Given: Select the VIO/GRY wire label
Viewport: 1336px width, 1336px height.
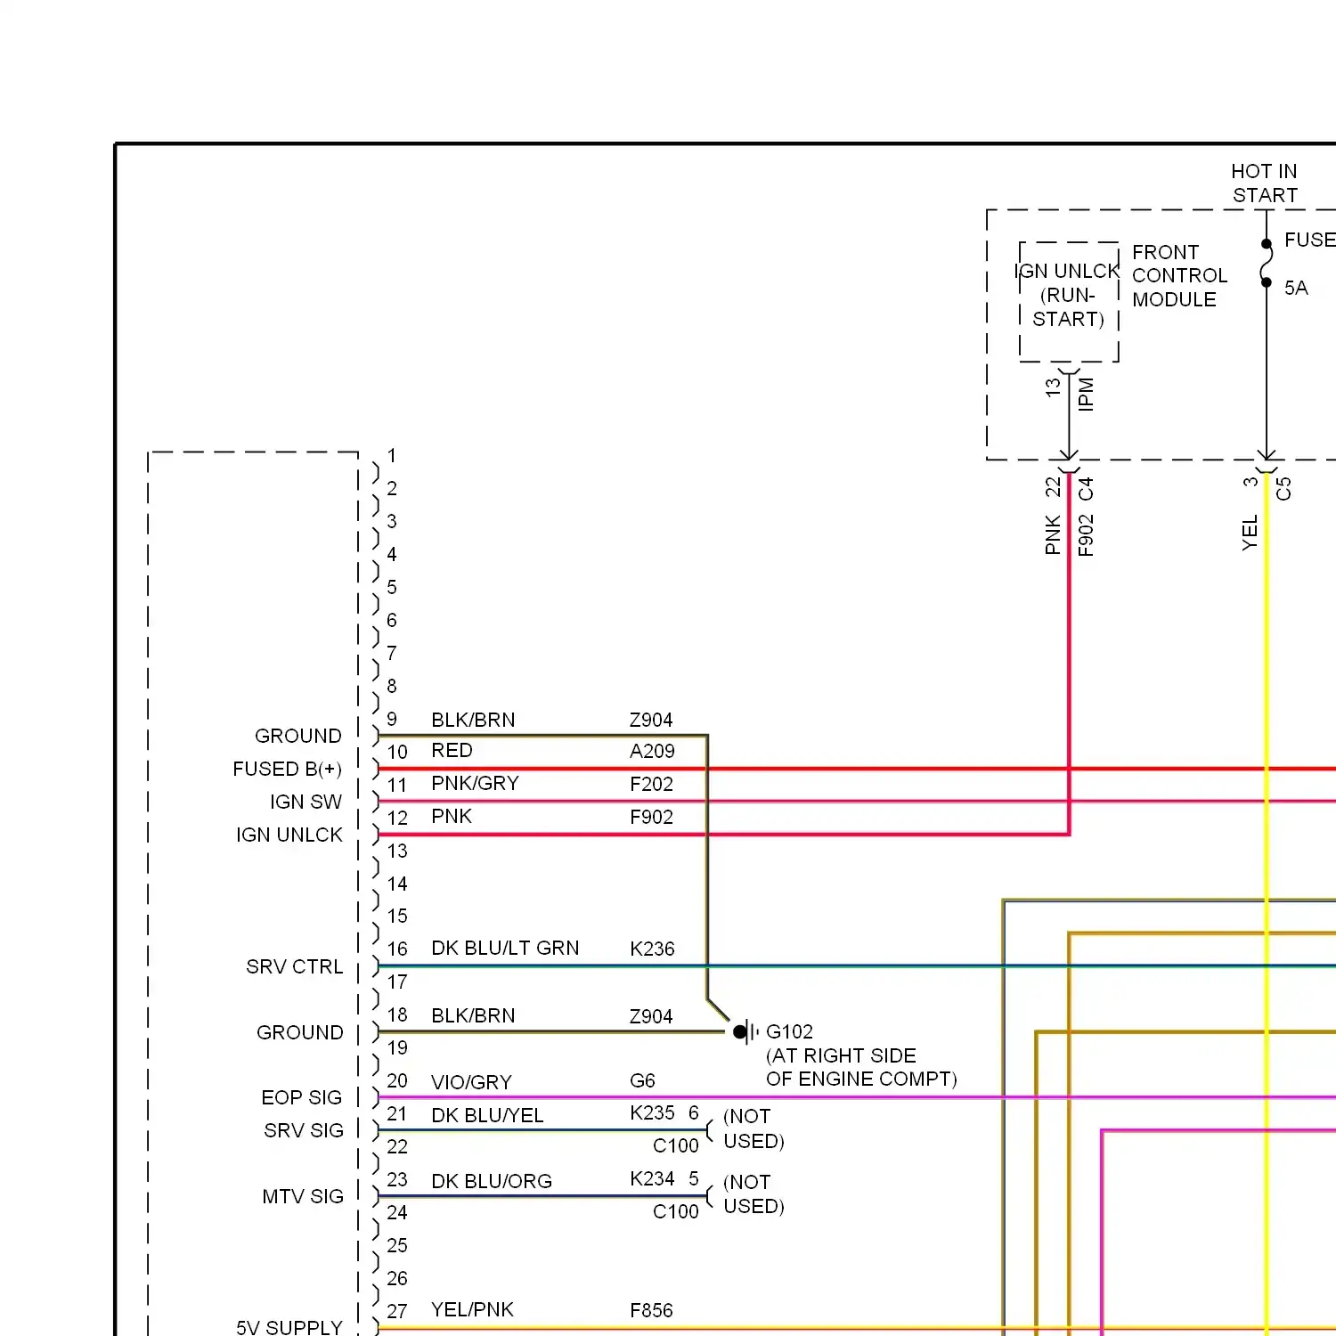Looking at the screenshot, I should (x=471, y=1082).
